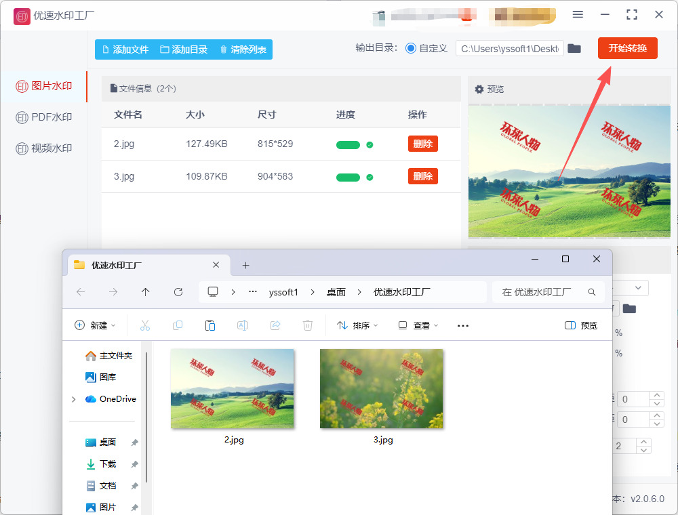Click the green check for 2.jpg
Image resolution: width=678 pixels, height=515 pixels.
point(370,145)
